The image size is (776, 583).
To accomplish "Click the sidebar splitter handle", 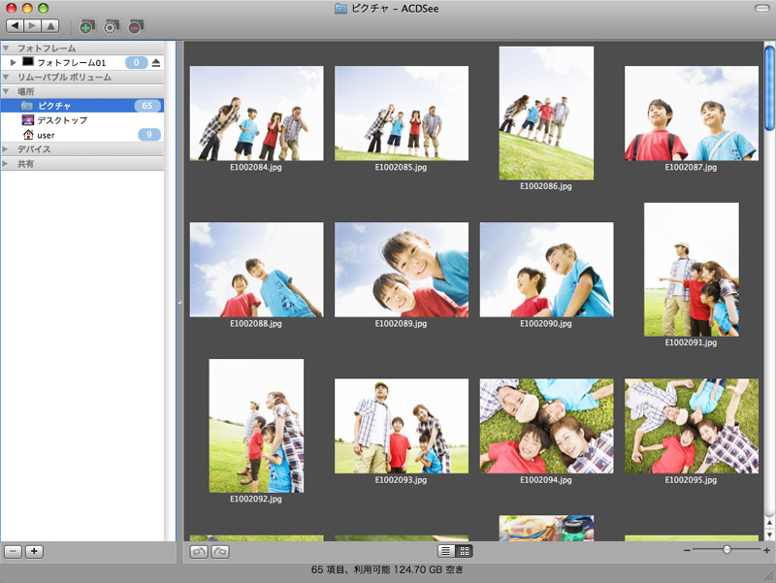I will tap(179, 302).
